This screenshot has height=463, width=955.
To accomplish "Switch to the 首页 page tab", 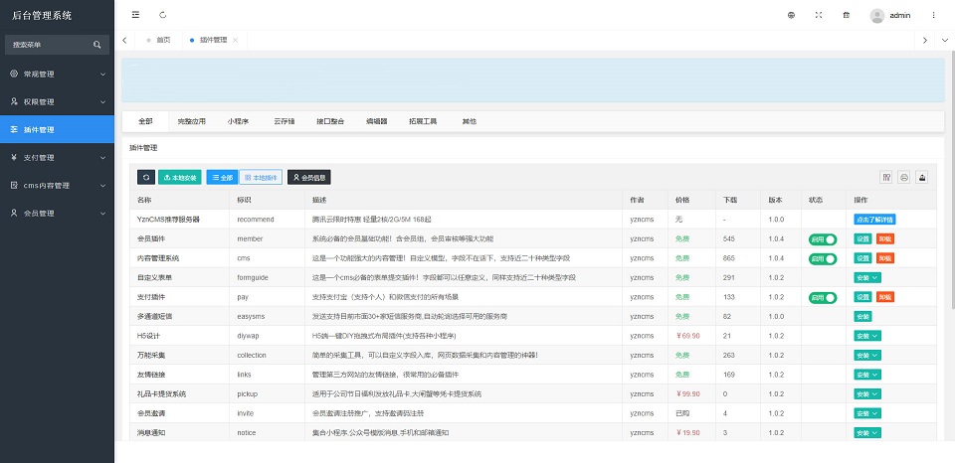I will pyautogui.click(x=158, y=40).
